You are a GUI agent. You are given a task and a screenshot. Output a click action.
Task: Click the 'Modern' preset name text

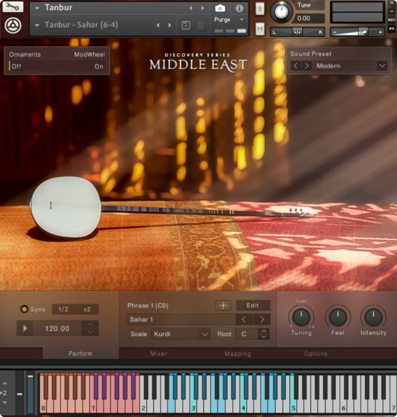click(x=328, y=66)
